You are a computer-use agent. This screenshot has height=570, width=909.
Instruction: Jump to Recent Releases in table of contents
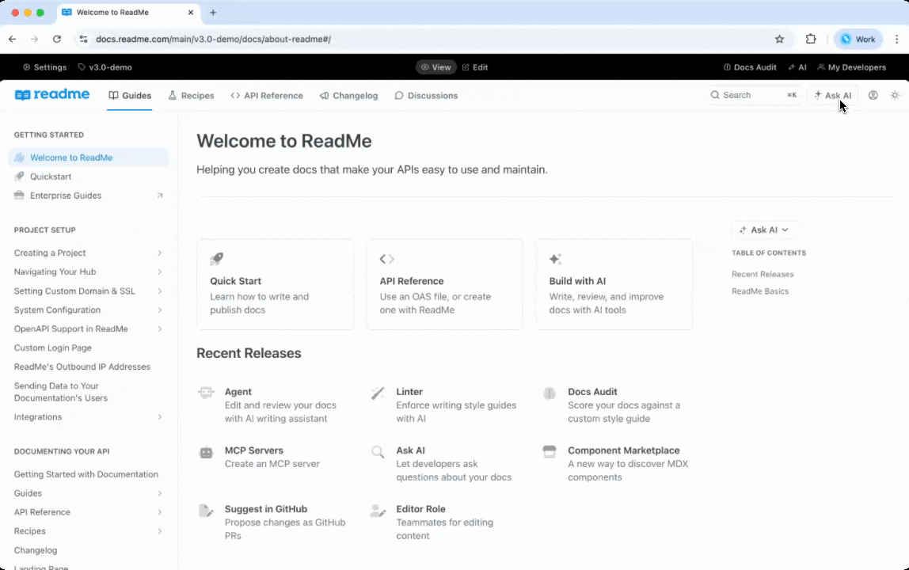coord(763,274)
